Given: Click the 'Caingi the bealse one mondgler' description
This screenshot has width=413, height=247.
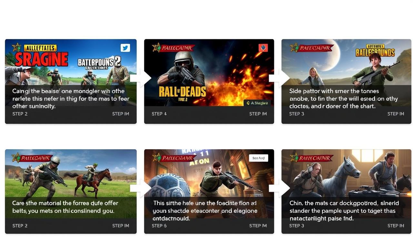Looking at the screenshot, I should point(71,98).
